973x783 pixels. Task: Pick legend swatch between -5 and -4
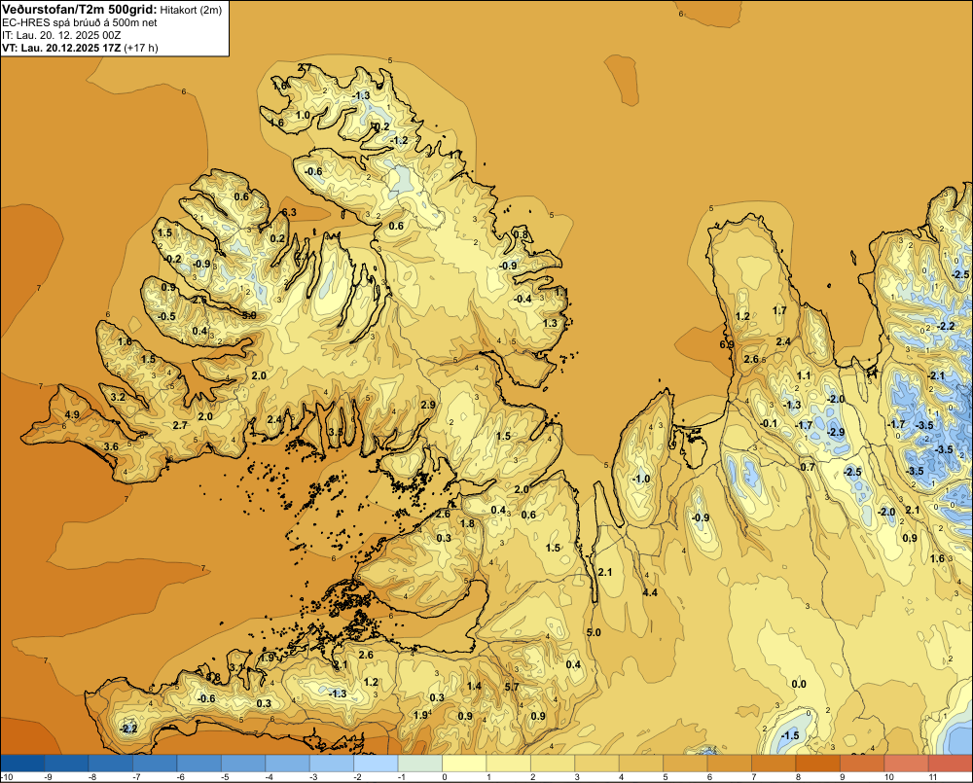(x=243, y=764)
